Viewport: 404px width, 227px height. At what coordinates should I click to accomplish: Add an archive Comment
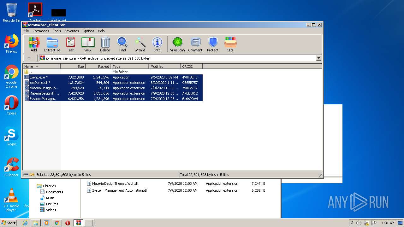pyautogui.click(x=195, y=44)
